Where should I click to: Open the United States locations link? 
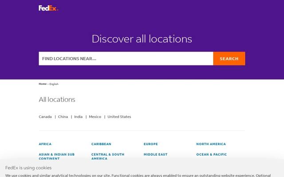(119, 117)
